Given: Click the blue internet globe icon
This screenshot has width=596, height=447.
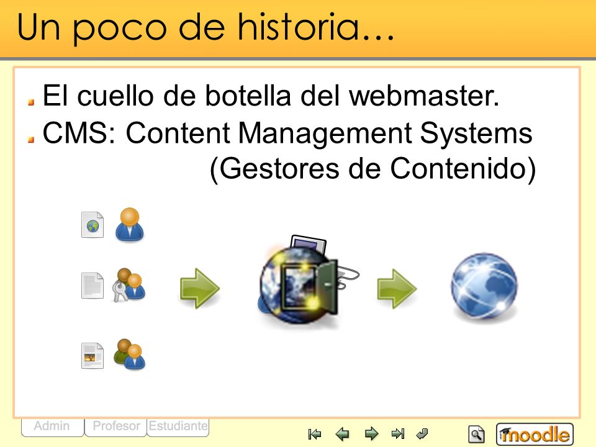Looking at the screenshot, I should pyautogui.click(x=484, y=286).
